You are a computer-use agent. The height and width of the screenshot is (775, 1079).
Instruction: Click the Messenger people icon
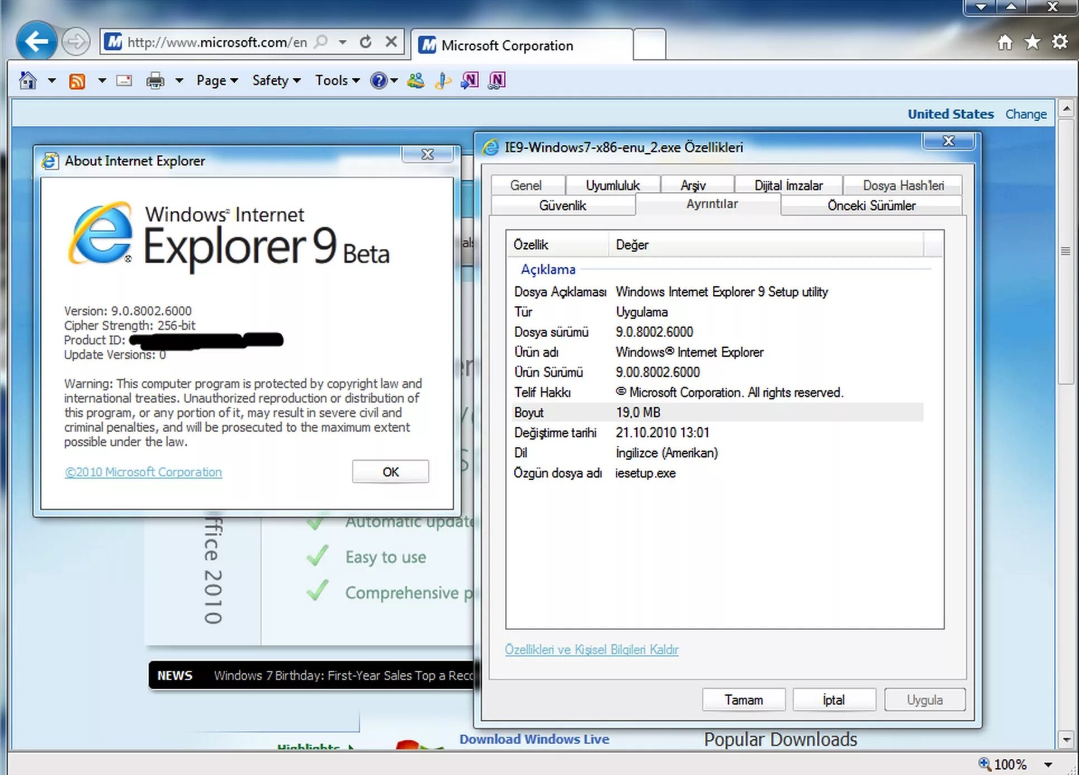point(415,81)
